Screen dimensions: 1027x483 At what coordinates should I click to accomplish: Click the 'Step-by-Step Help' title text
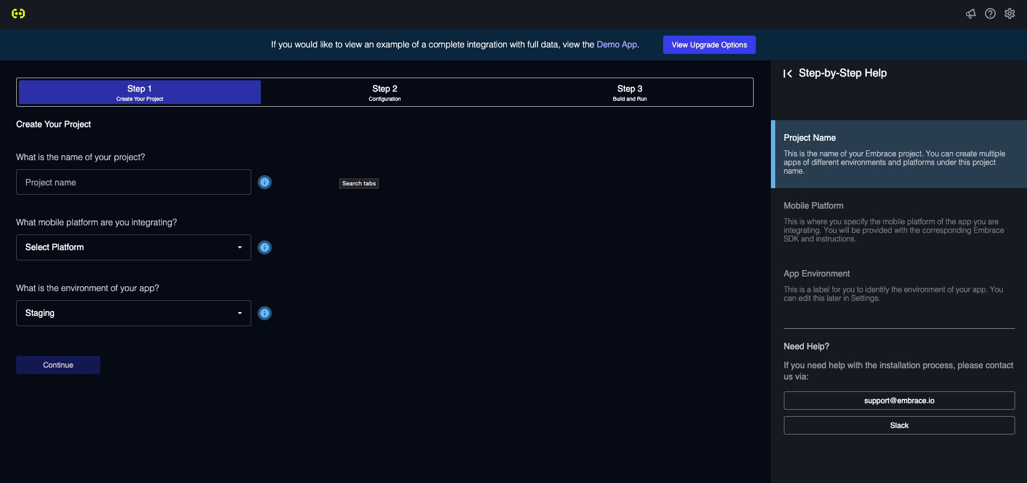[x=843, y=73]
